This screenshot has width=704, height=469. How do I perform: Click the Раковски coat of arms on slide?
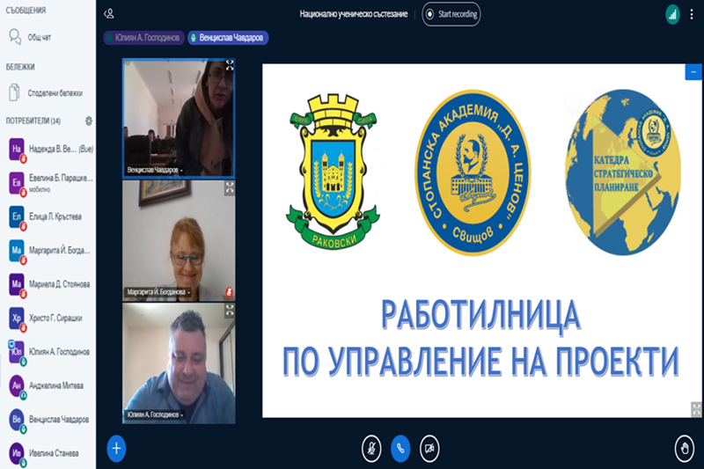tap(333, 171)
